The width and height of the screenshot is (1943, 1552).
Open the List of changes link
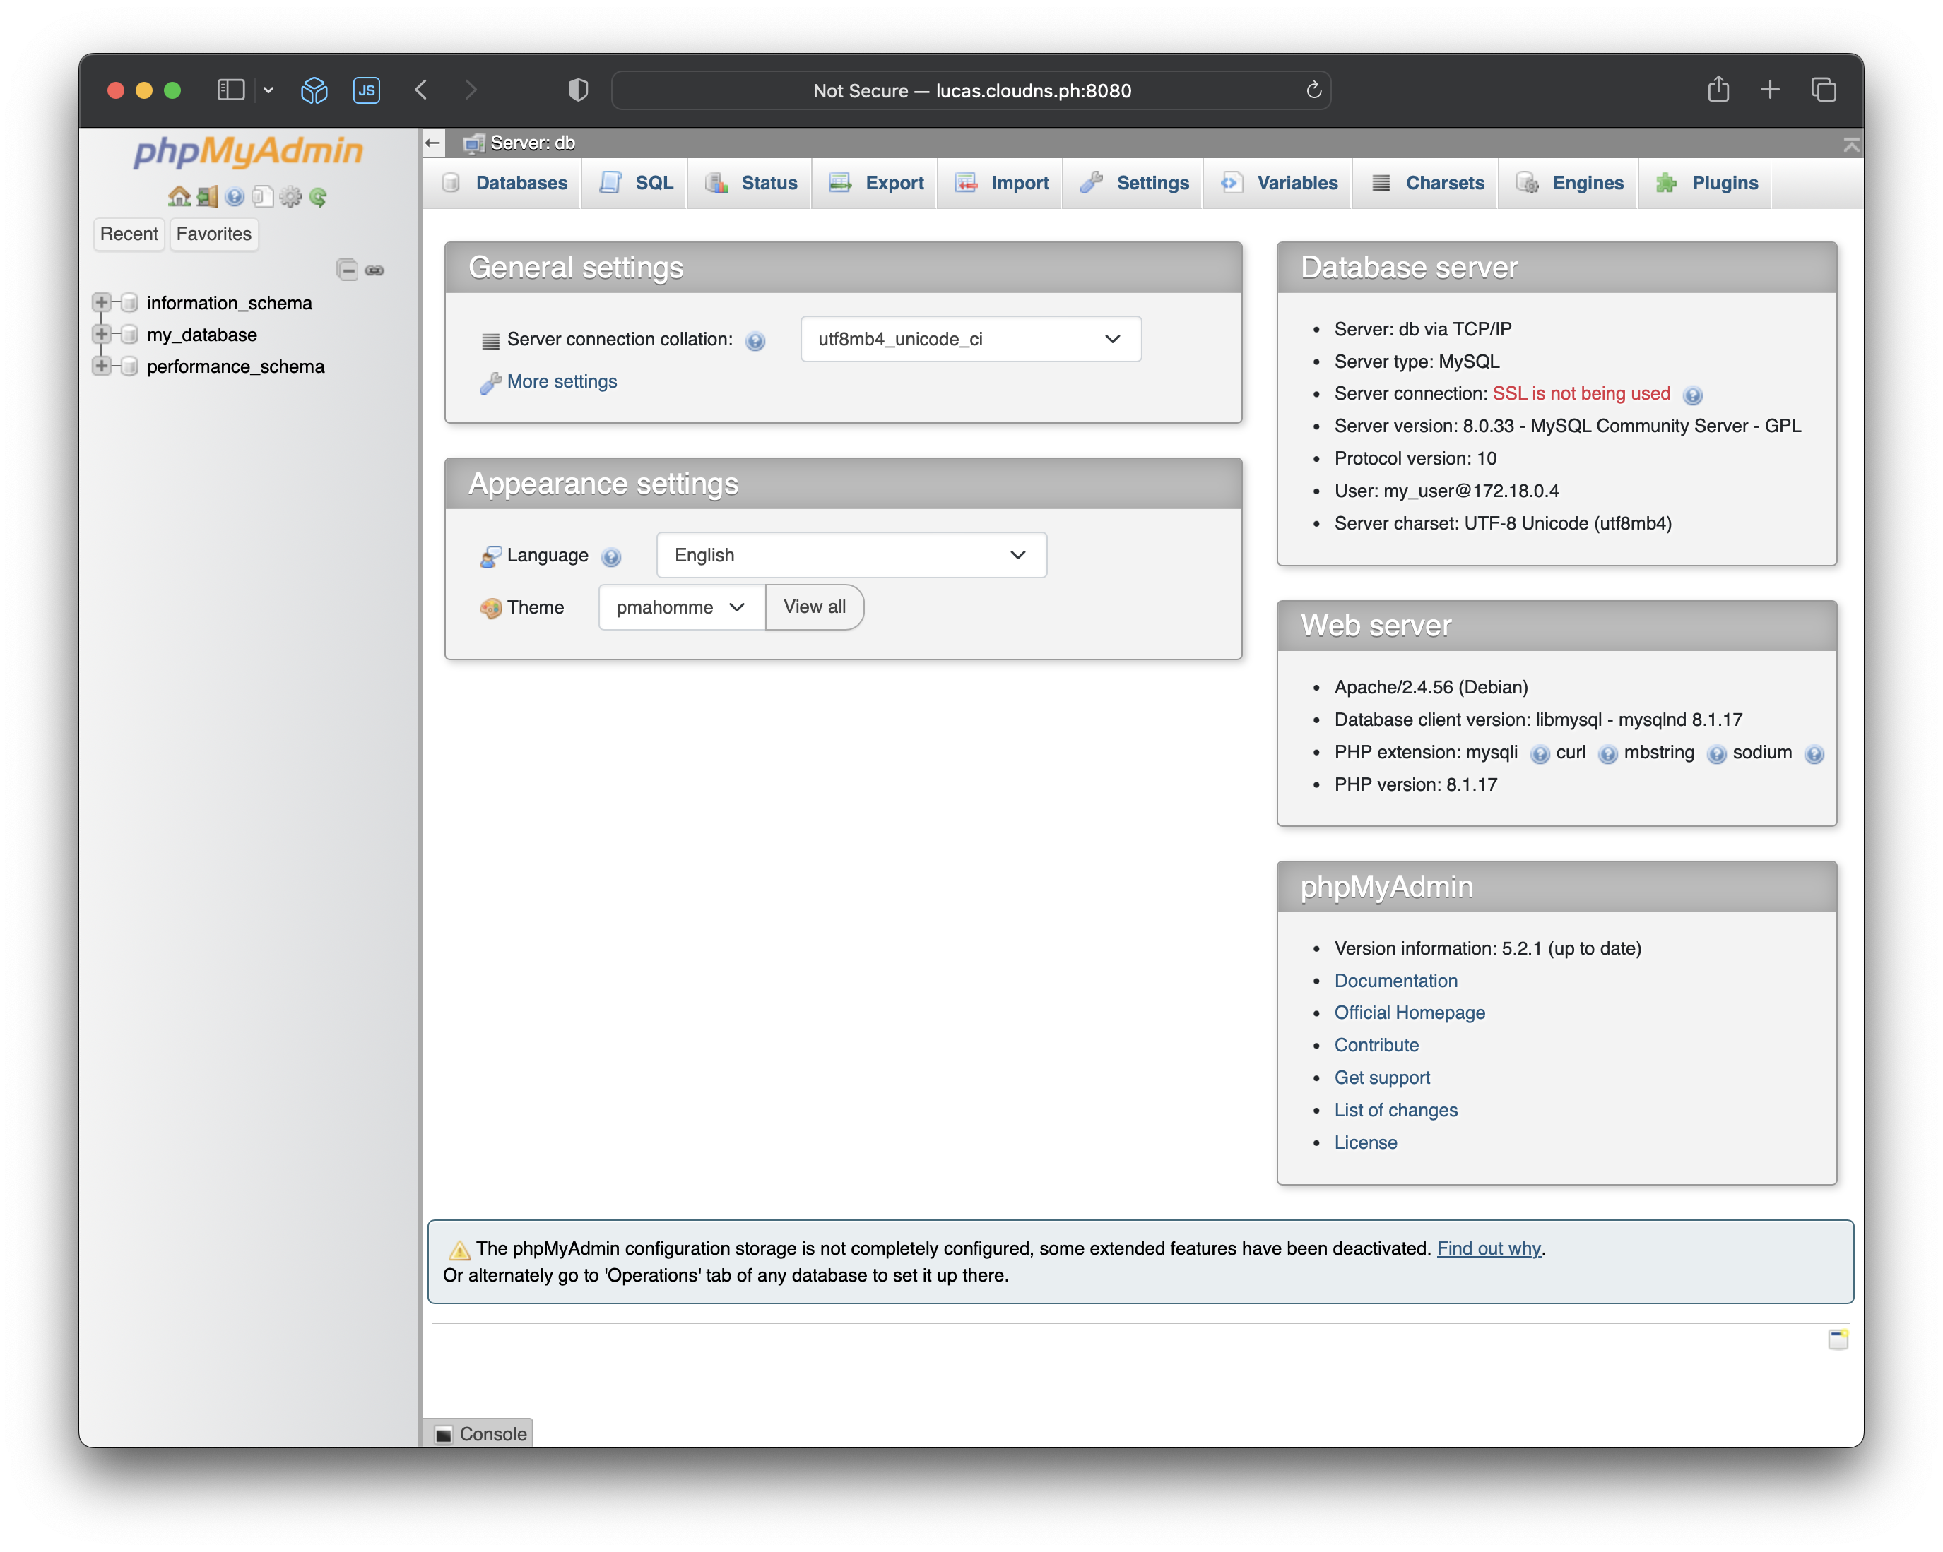tap(1395, 1110)
